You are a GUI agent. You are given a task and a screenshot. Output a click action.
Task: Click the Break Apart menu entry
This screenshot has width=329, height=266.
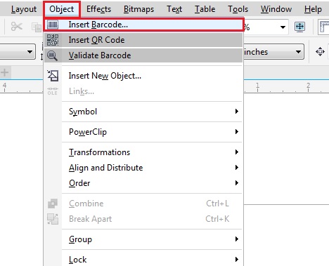(143, 219)
